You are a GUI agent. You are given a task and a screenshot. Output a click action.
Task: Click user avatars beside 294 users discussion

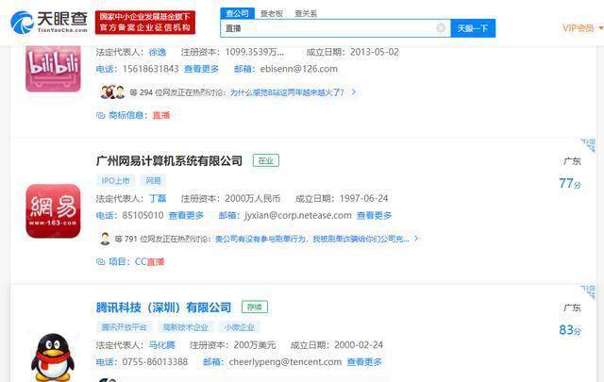pos(113,92)
